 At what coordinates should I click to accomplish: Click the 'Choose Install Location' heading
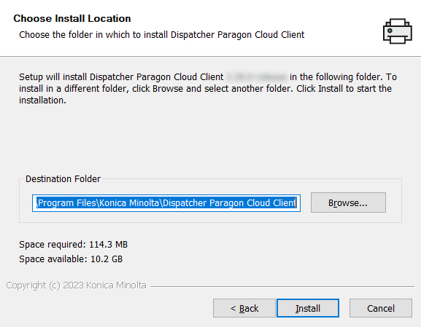(x=72, y=18)
